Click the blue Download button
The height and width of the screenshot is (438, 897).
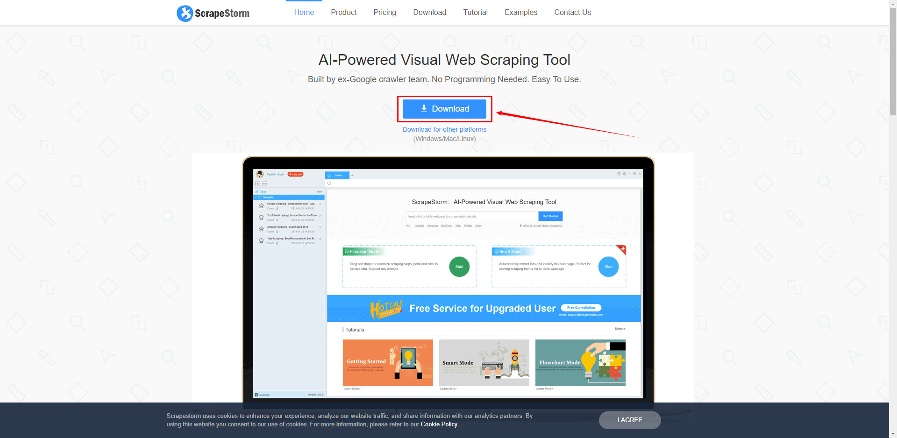click(x=444, y=109)
